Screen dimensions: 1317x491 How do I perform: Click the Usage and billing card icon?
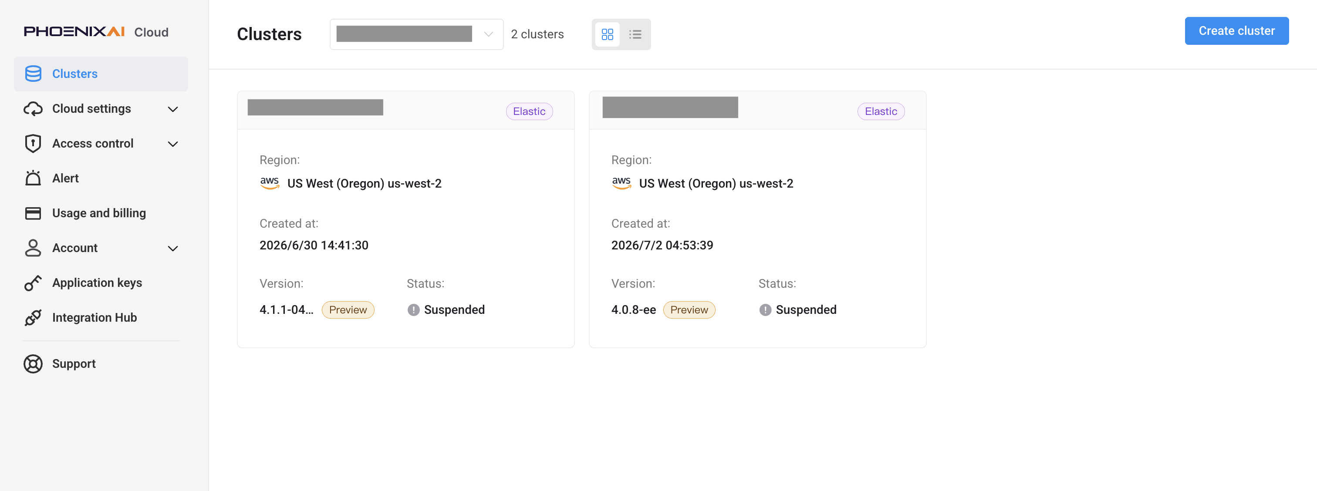tap(33, 213)
